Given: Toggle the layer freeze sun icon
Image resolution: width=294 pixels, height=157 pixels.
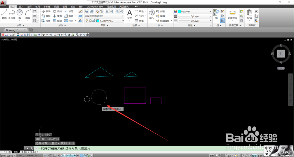Looking at the screenshot, I should point(90,21).
